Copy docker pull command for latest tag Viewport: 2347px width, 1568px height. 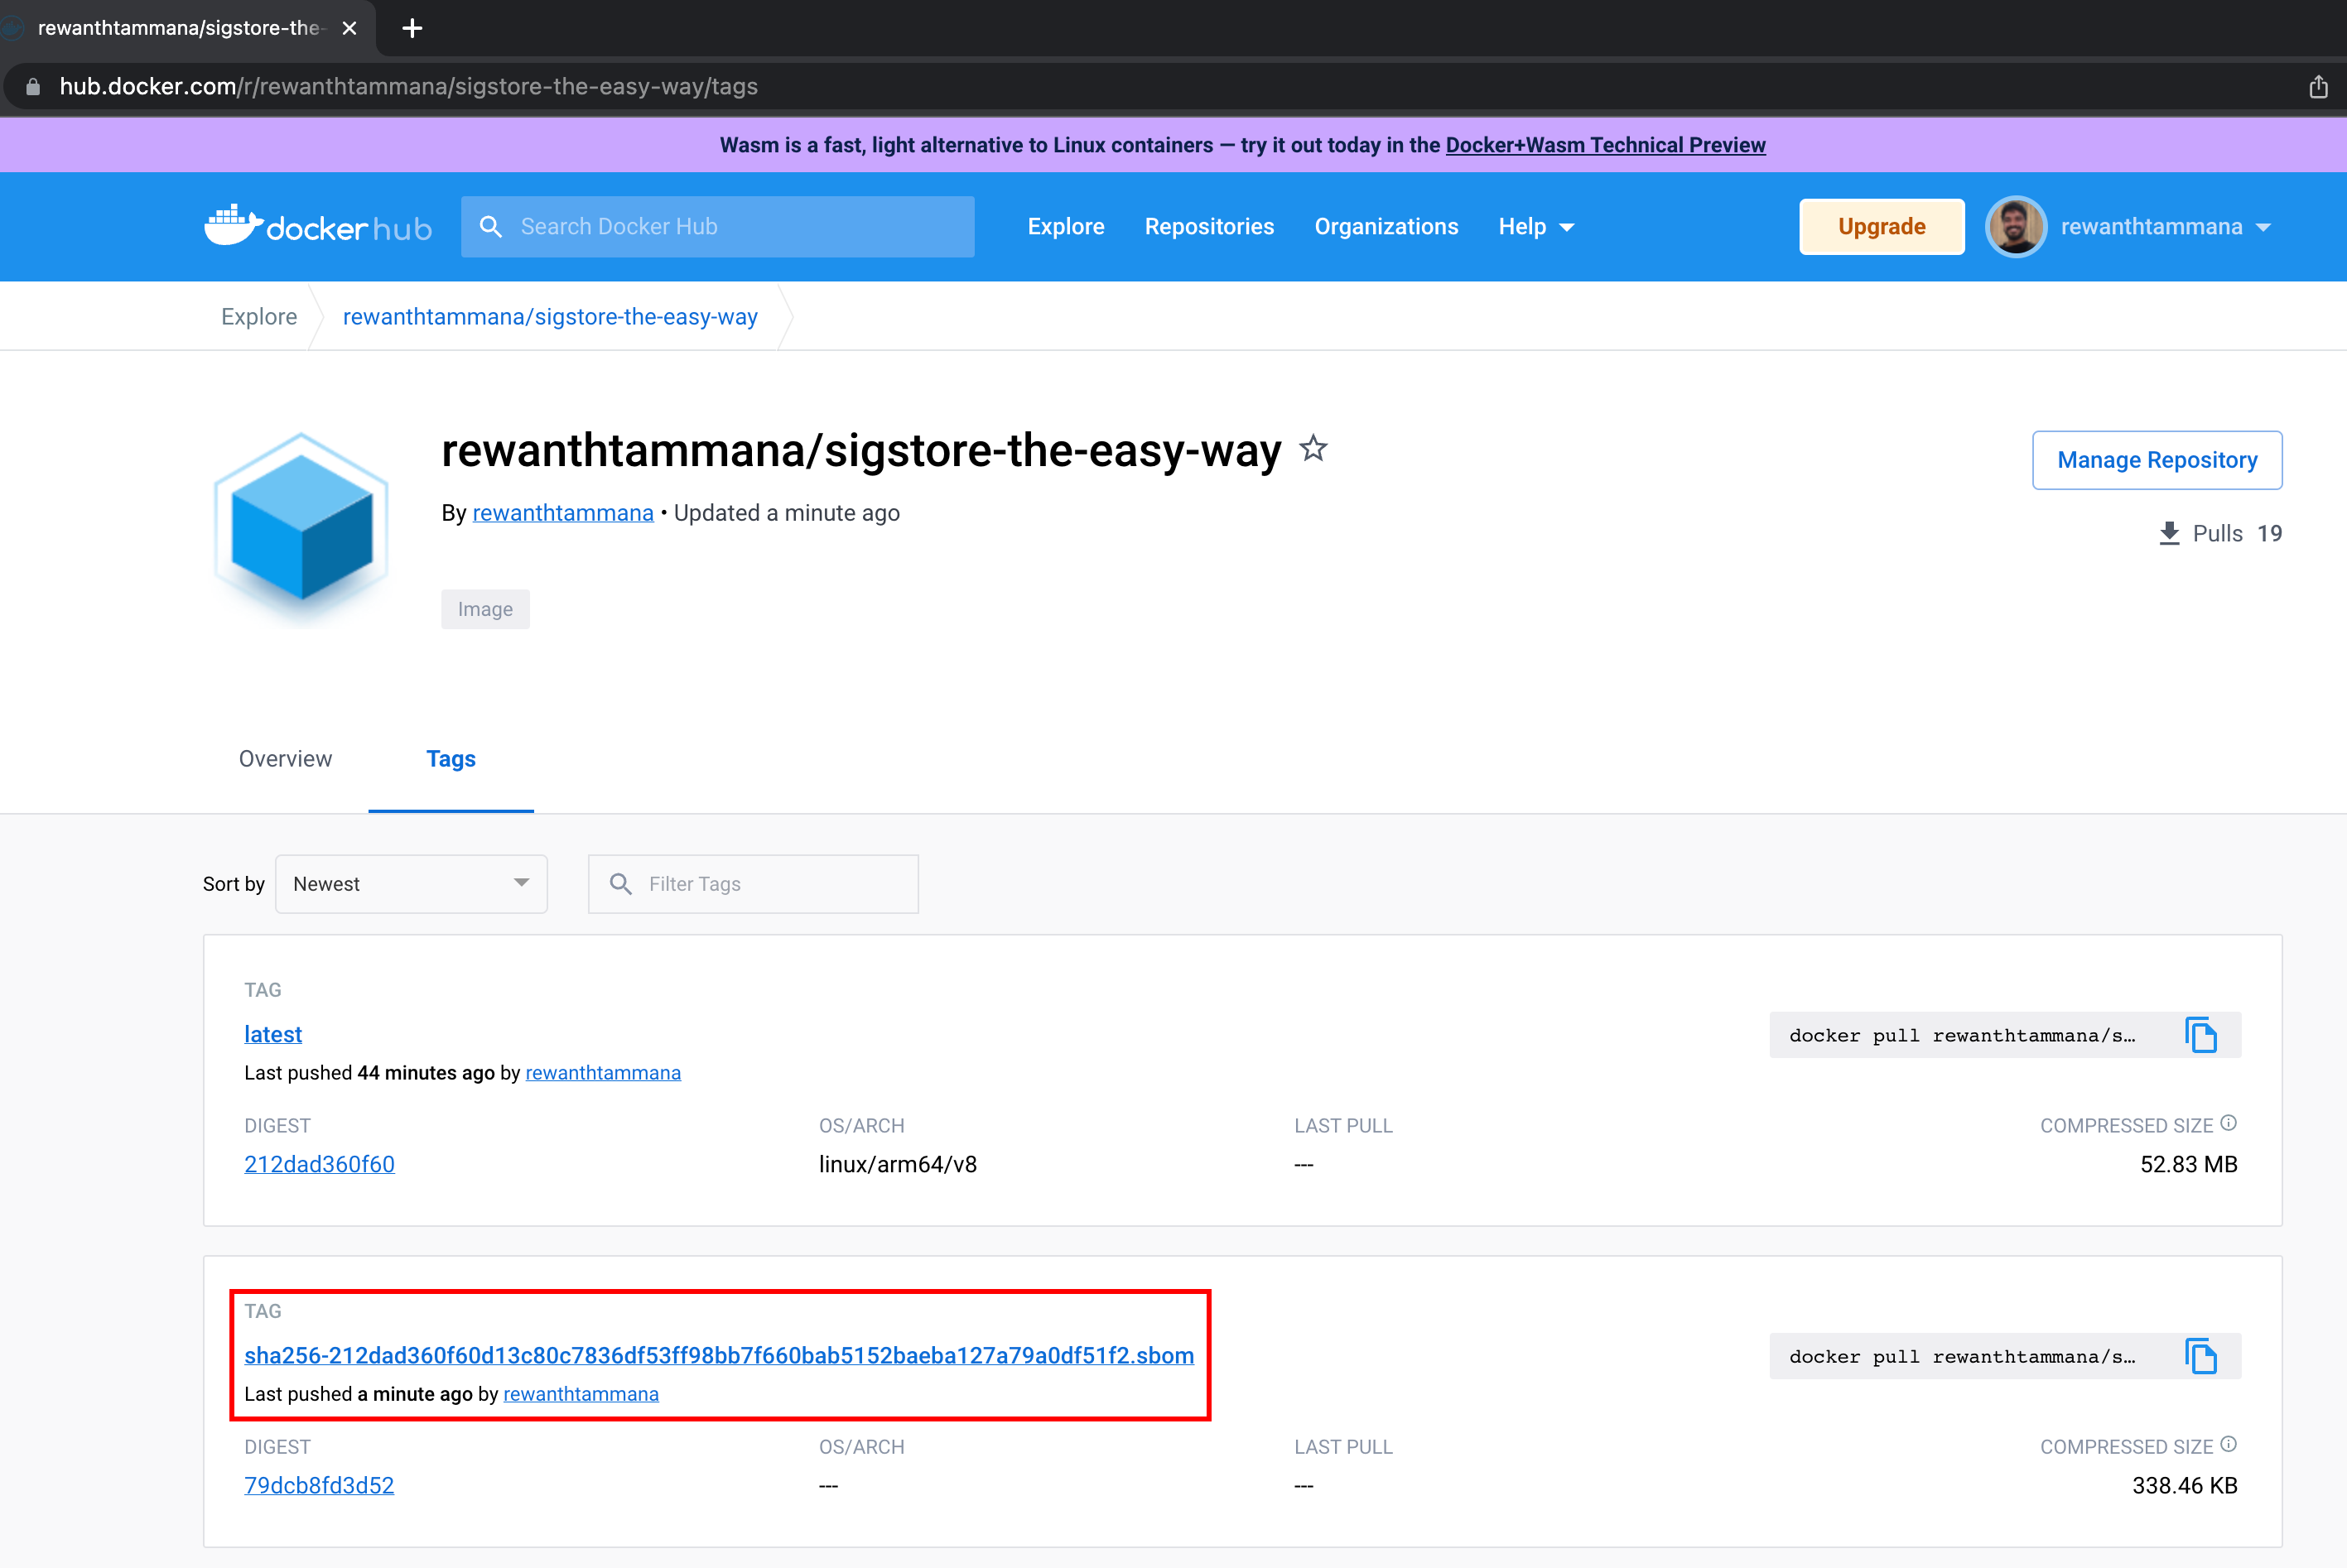tap(2200, 1035)
